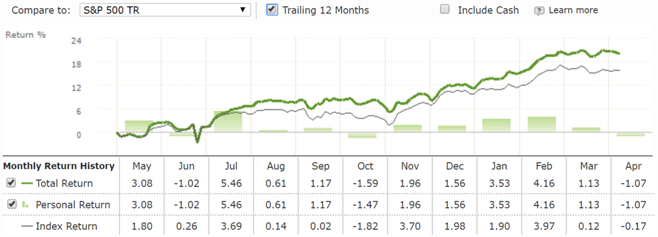Open the Learn more link
658x237 pixels.
[x=573, y=10]
